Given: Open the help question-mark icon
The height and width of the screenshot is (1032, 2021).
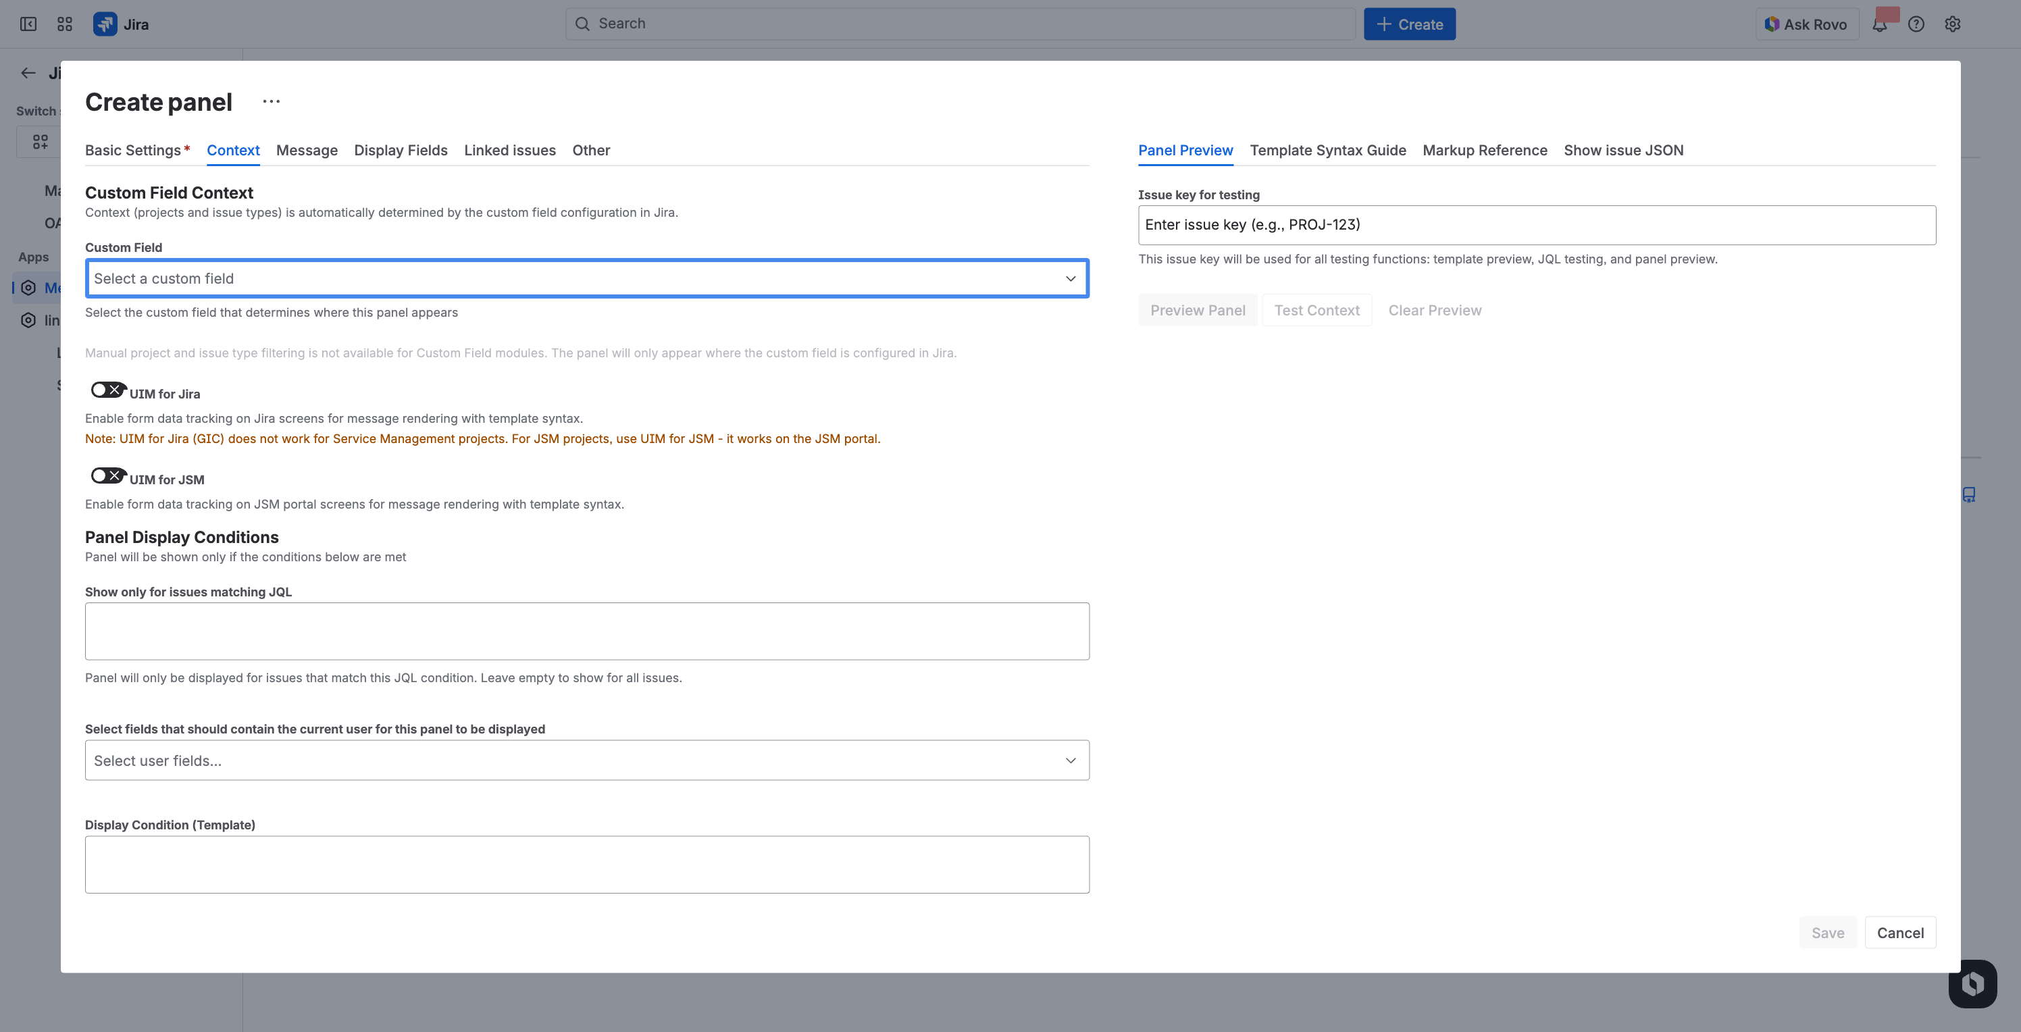Looking at the screenshot, I should pos(1916,24).
